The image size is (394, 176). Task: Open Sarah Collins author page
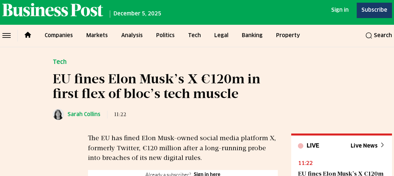point(84,114)
